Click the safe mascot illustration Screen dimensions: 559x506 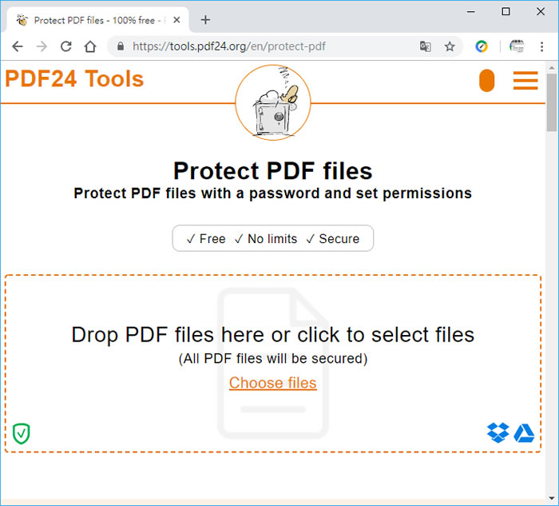pyautogui.click(x=273, y=102)
